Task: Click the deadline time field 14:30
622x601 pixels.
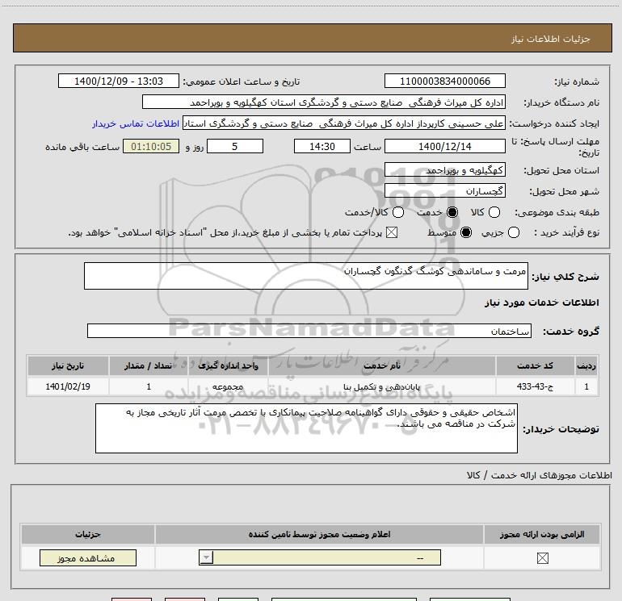Action: pos(322,146)
